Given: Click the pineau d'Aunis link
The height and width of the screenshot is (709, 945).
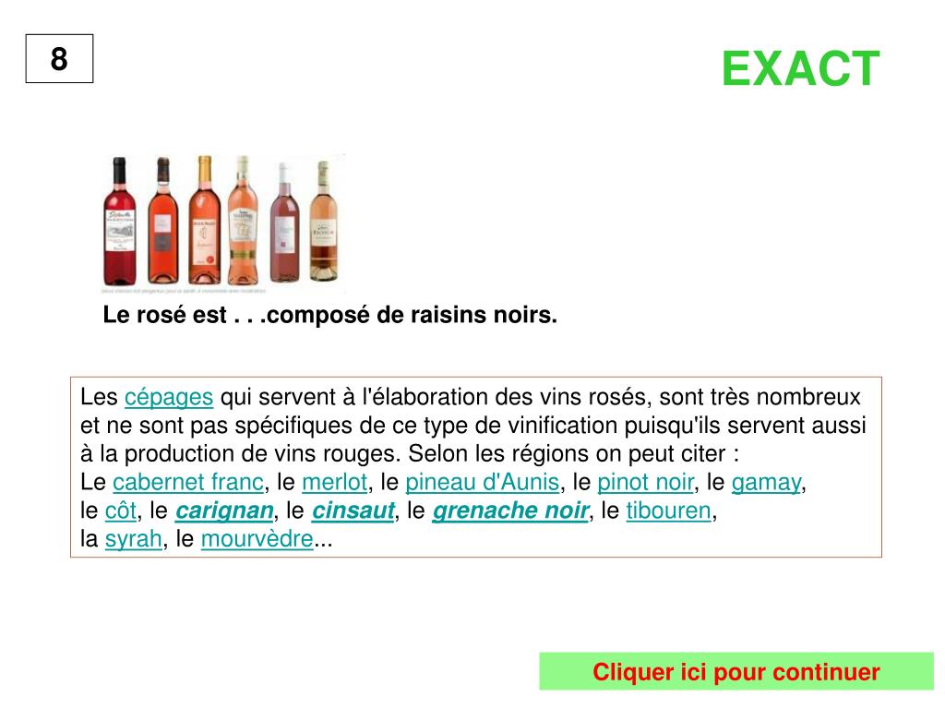Looking at the screenshot, I should (x=482, y=482).
